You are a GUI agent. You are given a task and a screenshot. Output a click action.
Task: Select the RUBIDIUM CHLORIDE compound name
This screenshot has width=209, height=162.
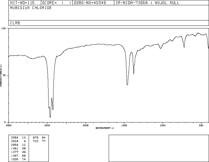pos(31,8)
